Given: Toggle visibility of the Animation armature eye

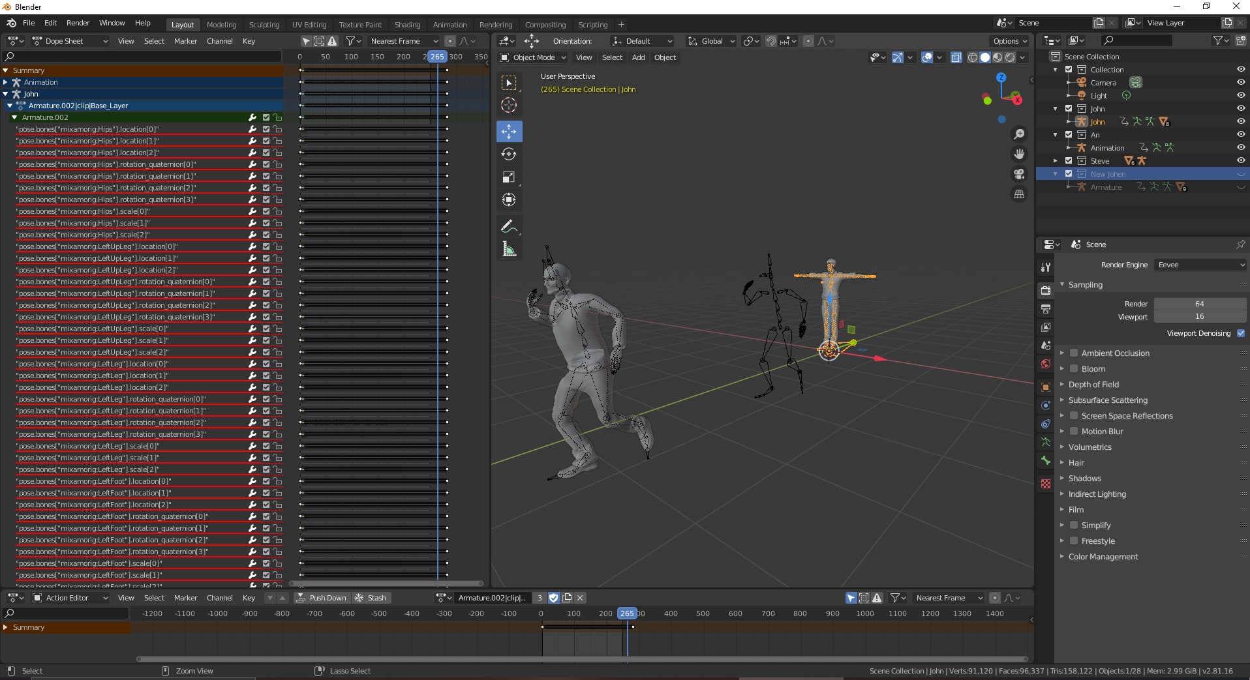Looking at the screenshot, I should tap(1240, 148).
